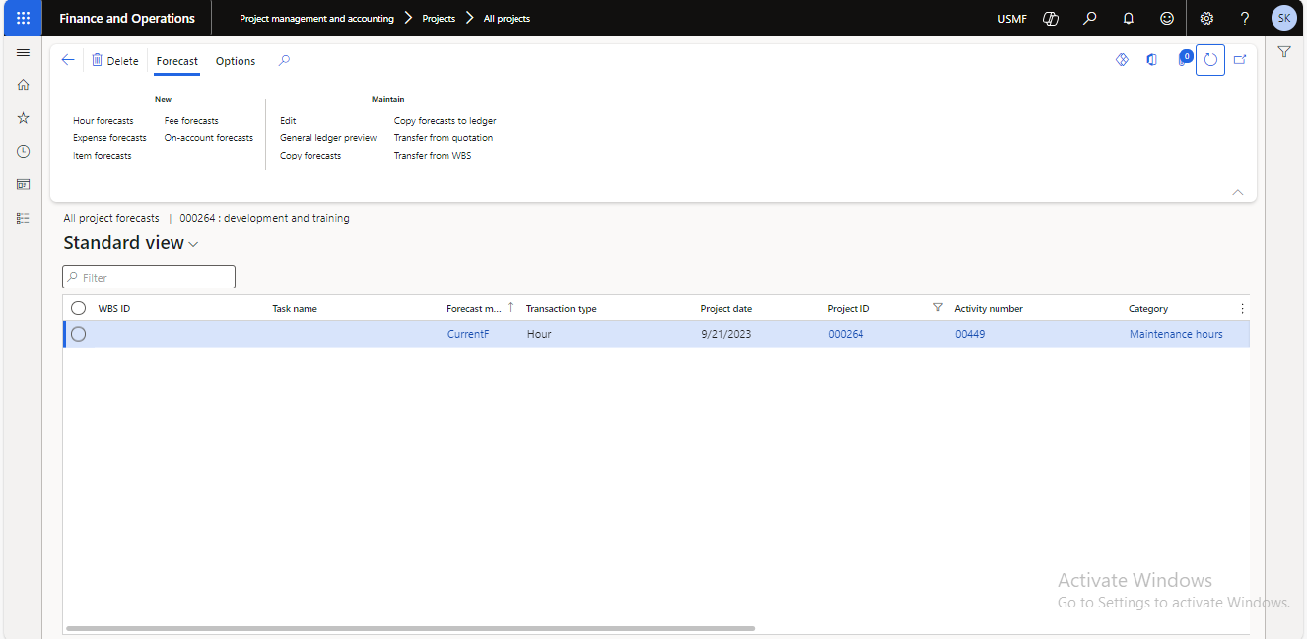Open Workspaces icon in left sidebar
The height and width of the screenshot is (639, 1307).
pos(23,184)
